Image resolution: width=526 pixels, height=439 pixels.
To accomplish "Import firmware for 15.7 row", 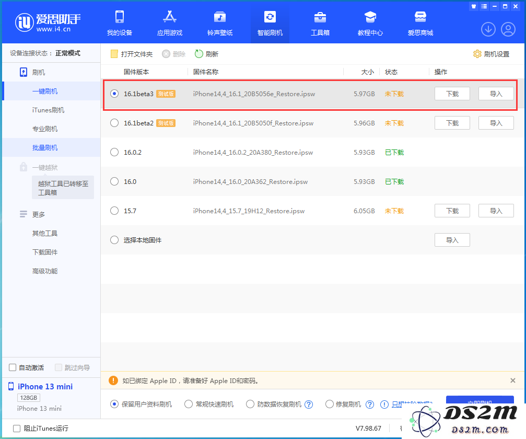I will (496, 211).
